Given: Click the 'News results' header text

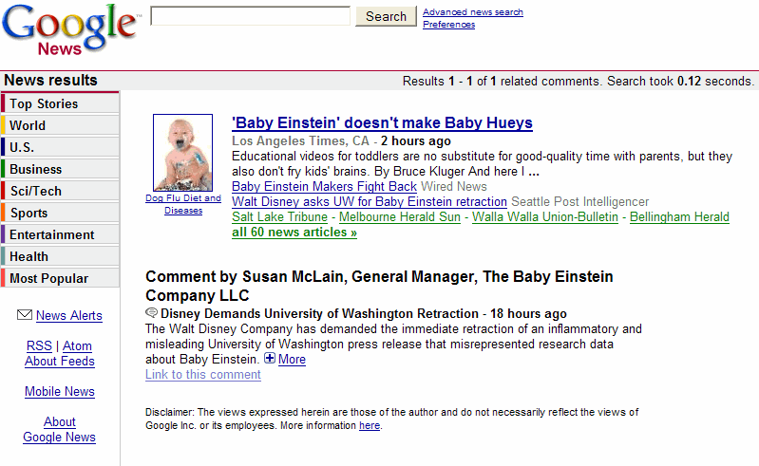Looking at the screenshot, I should point(51,81).
